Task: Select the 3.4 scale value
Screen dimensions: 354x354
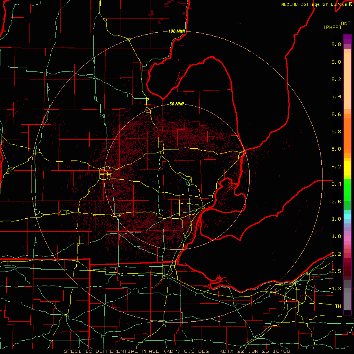Action: (x=336, y=184)
